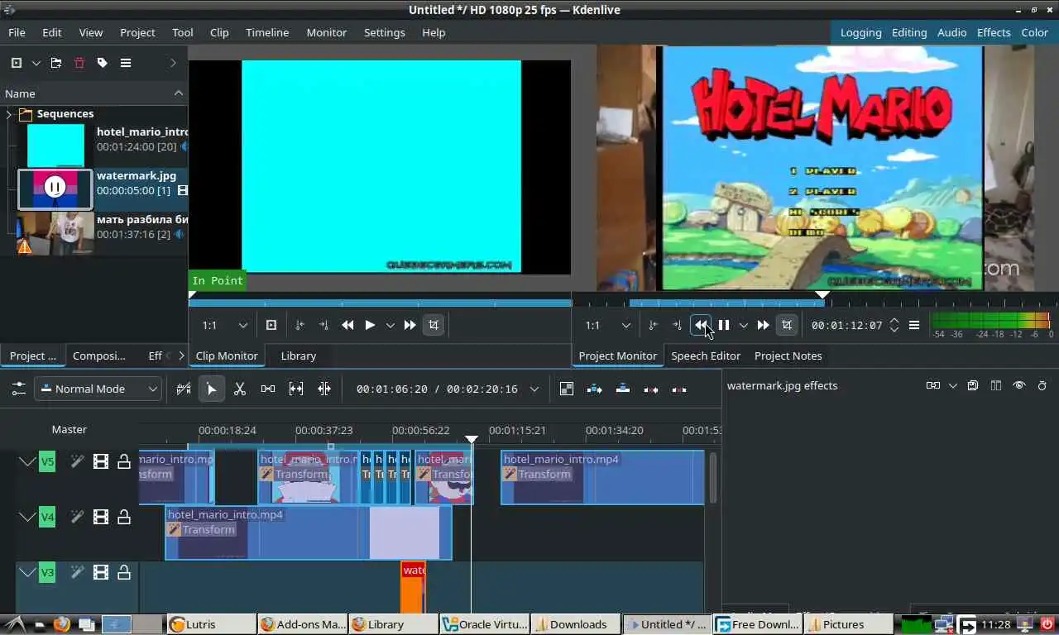Toggle split compare in effects panel
The height and width of the screenshot is (635, 1059).
996,385
